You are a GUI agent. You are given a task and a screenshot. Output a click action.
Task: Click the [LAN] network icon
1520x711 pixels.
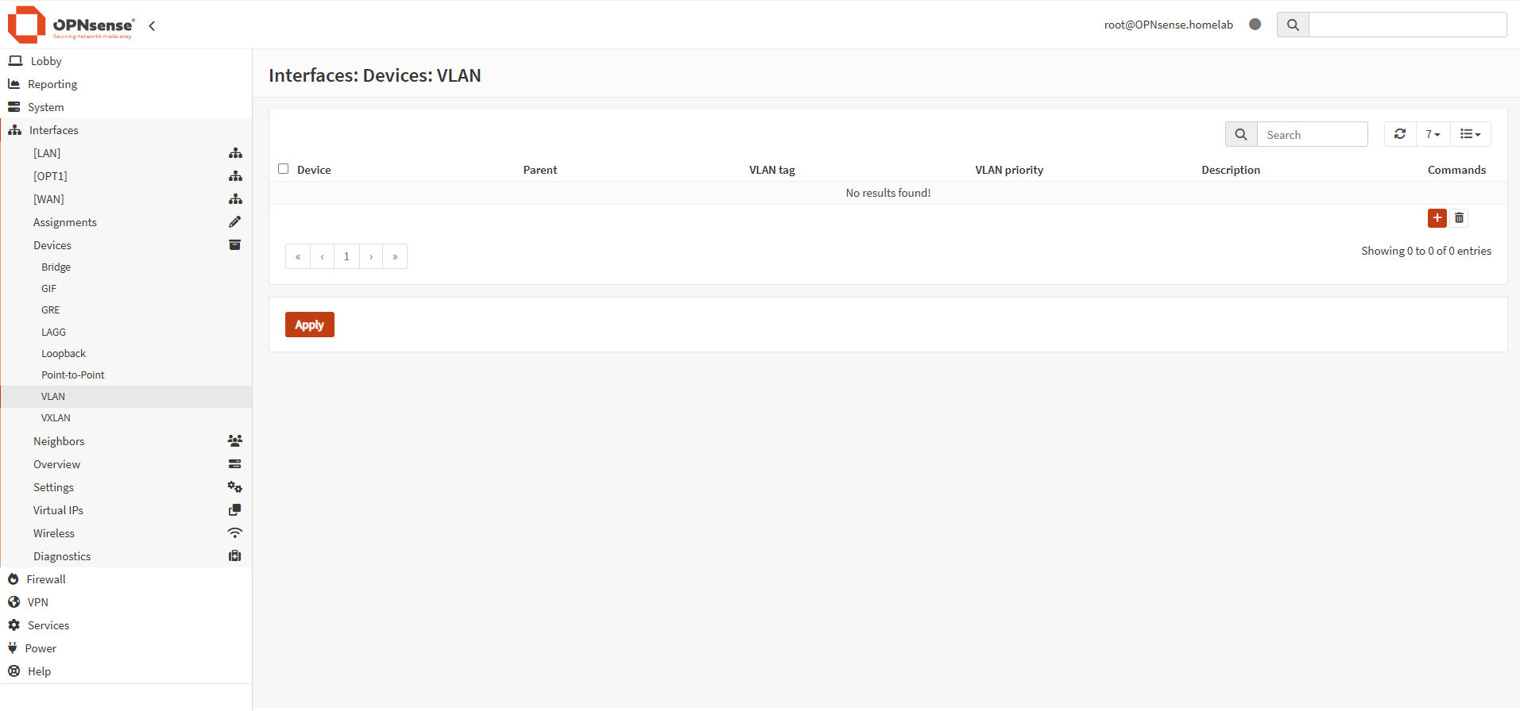point(235,153)
